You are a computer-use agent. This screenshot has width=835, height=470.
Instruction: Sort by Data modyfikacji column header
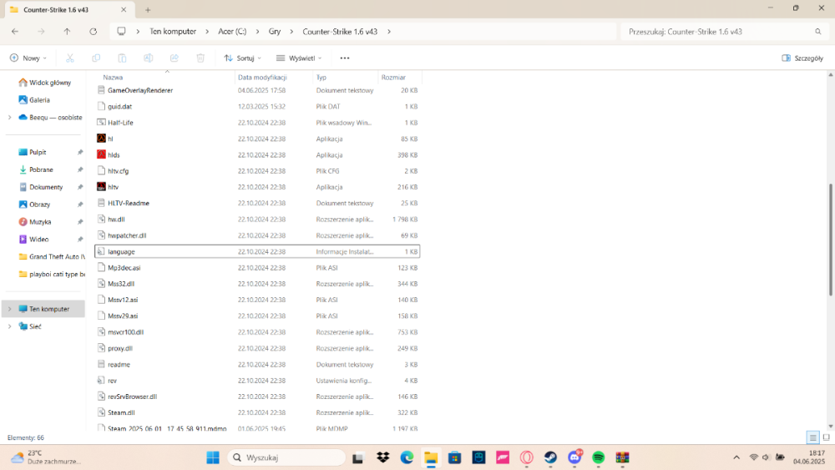point(262,77)
